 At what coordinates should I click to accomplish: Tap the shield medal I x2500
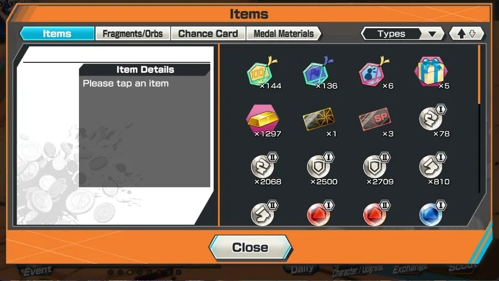pyautogui.click(x=318, y=169)
